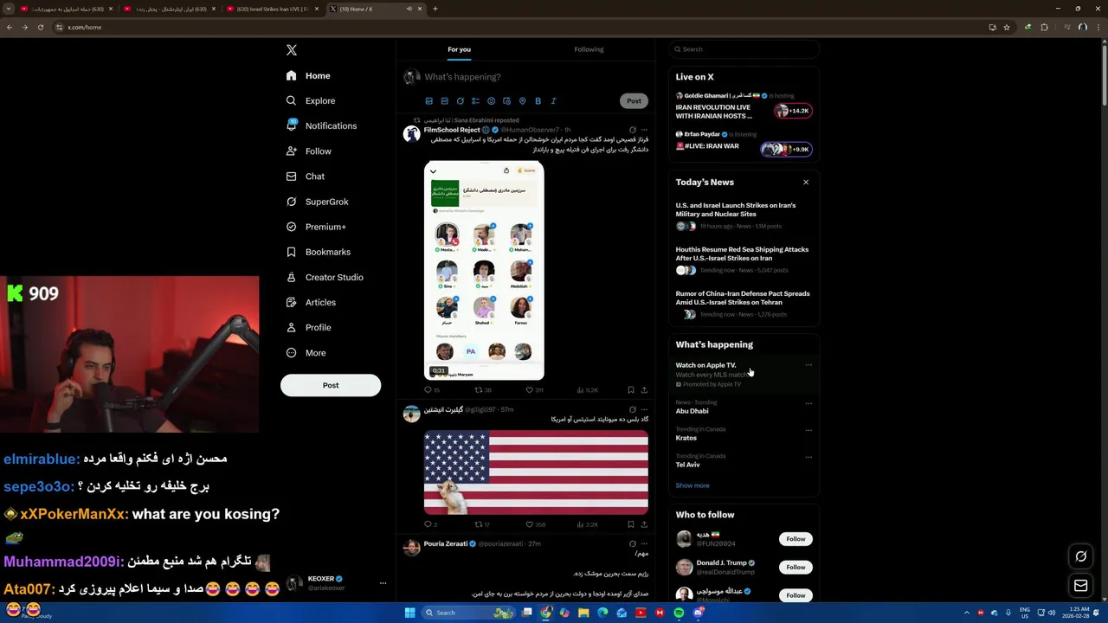The height and width of the screenshot is (623, 1108).
Task: Share the FilmSchool Reject post
Action: 644,390
